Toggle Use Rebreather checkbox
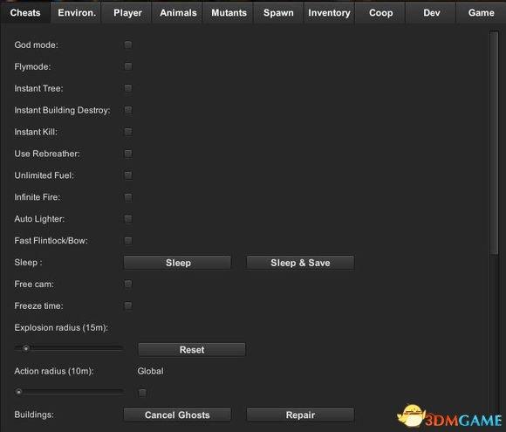Viewport: 506px width, 432px height. pyautogui.click(x=128, y=154)
